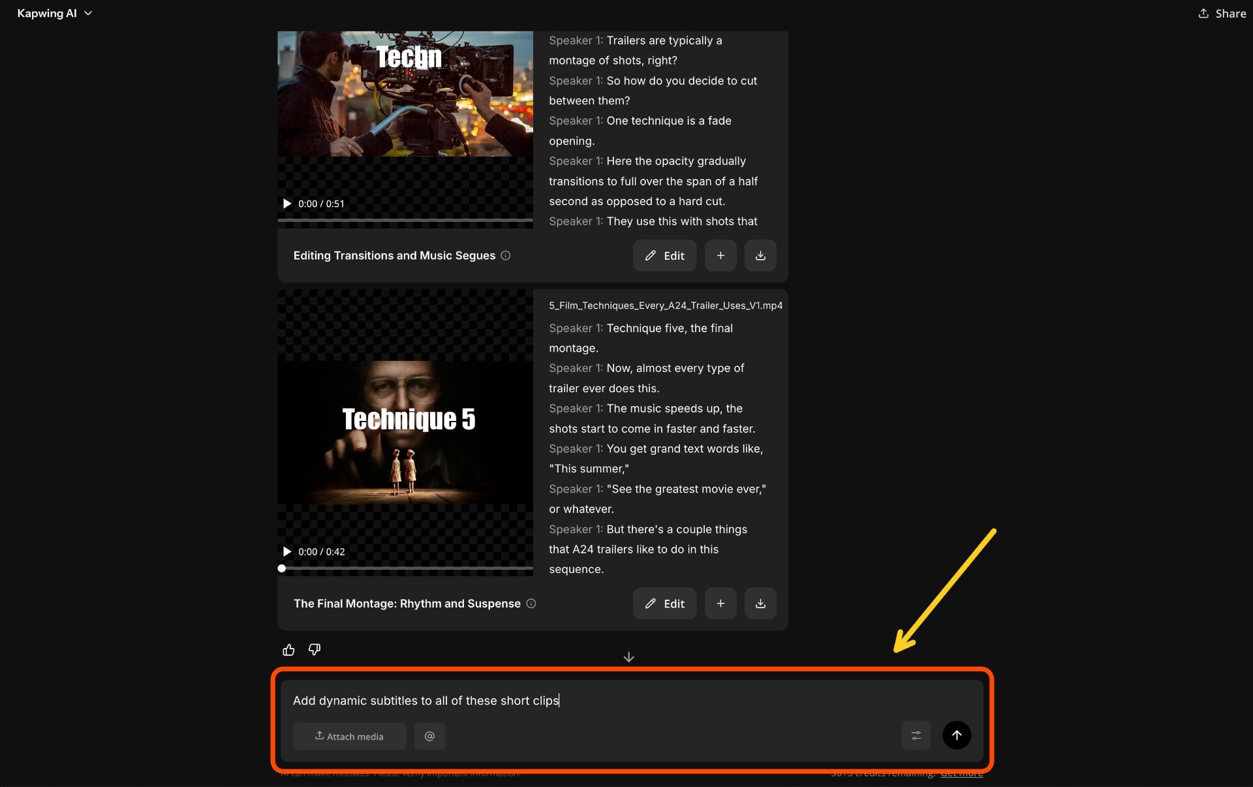
Task: Click the title The Final Montage: Rhythm and Suspense
Action: pos(407,604)
